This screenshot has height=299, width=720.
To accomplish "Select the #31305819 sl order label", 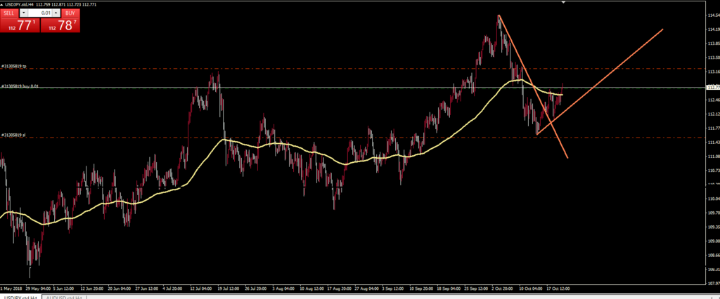I will click(13, 135).
